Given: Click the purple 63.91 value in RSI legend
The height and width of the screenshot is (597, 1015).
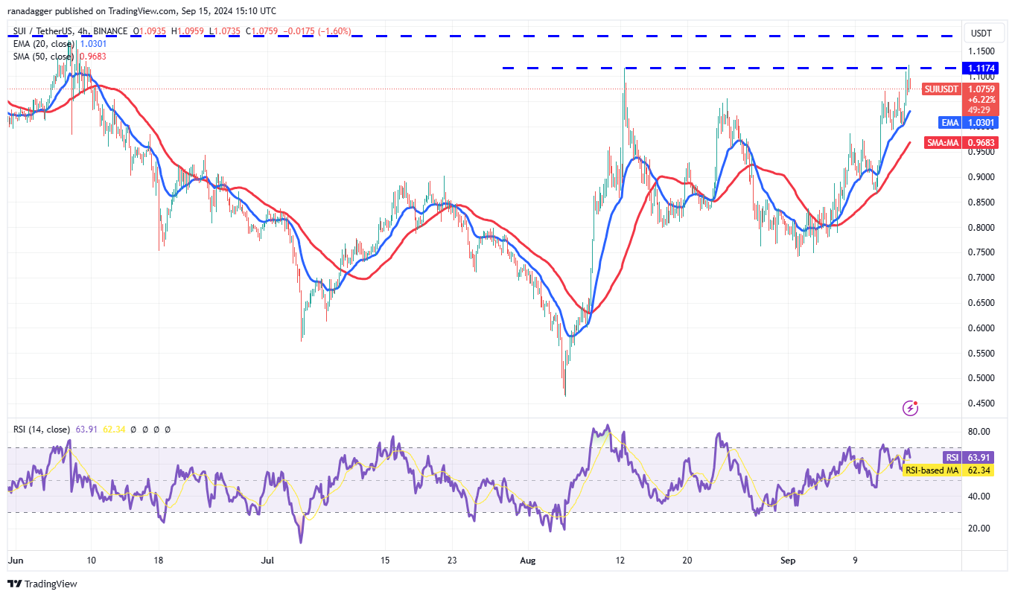Looking at the screenshot, I should tap(86, 430).
